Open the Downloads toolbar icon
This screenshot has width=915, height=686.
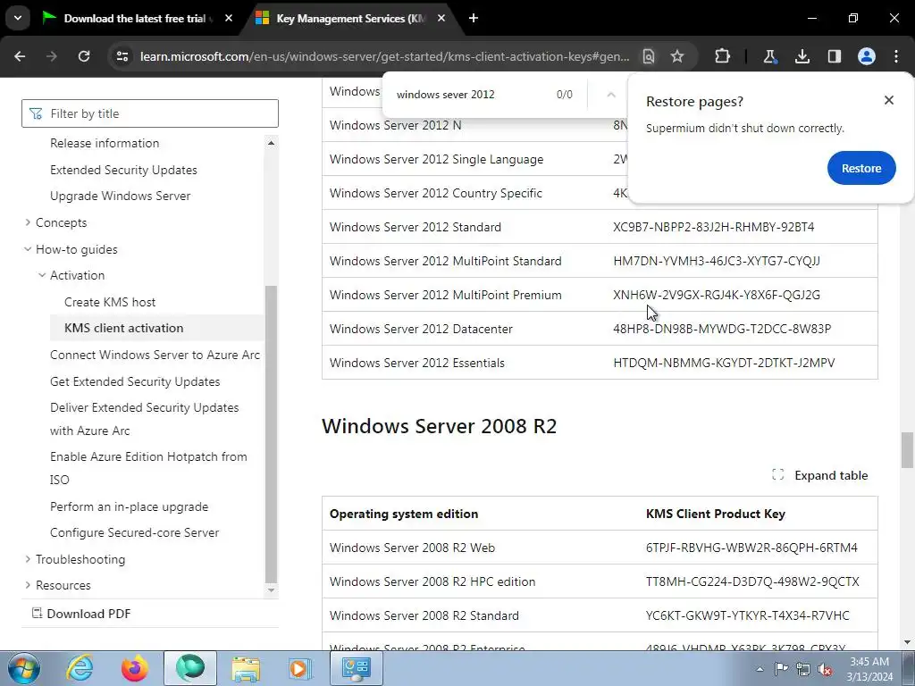pos(802,56)
